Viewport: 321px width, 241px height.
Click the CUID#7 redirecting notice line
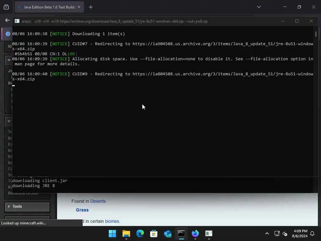163,46
